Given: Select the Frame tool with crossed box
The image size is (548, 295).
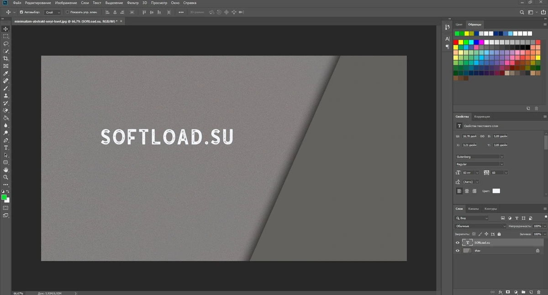Looking at the screenshot, I should pos(6,66).
